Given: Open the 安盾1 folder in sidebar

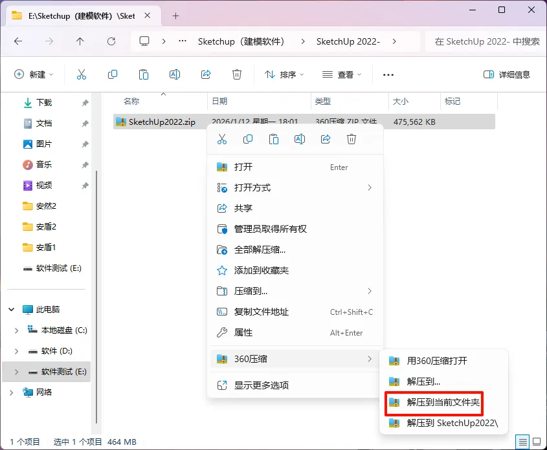Looking at the screenshot, I should coord(46,247).
